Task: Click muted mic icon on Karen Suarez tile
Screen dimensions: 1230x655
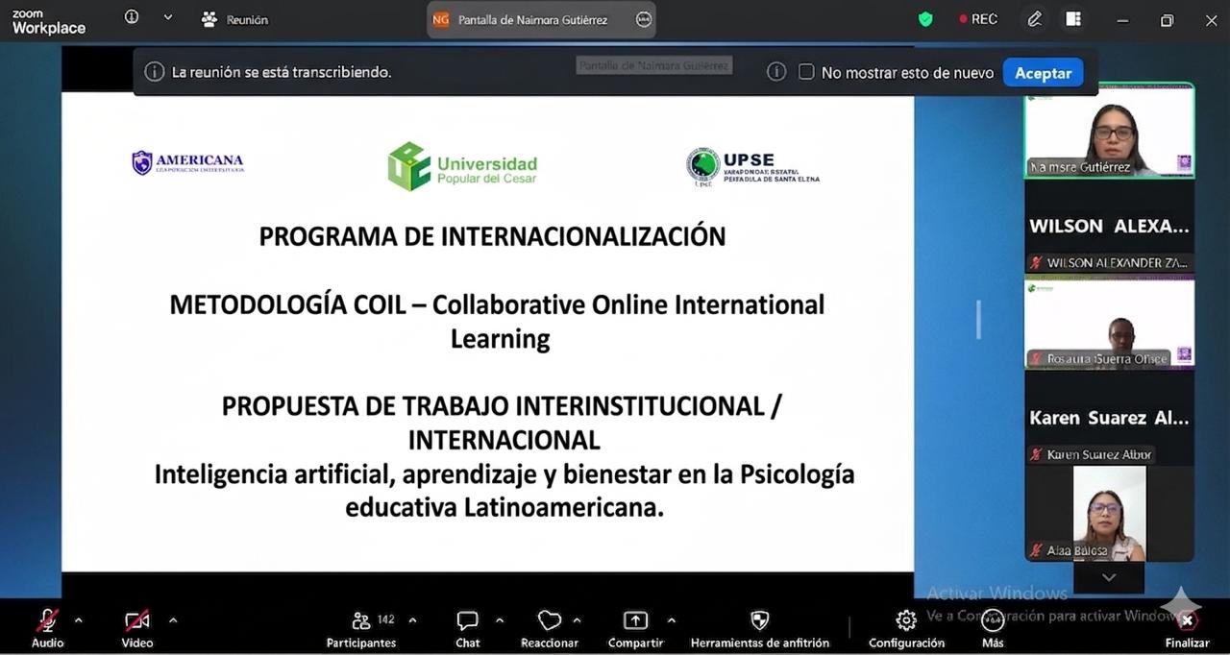Action: (x=1036, y=454)
